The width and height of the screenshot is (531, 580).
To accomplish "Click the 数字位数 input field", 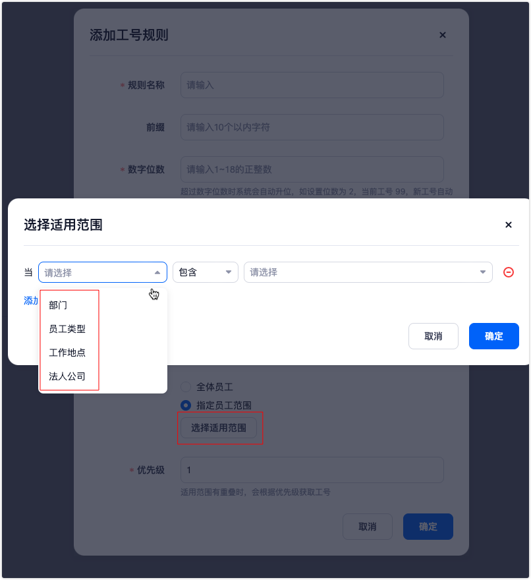I will 312,169.
